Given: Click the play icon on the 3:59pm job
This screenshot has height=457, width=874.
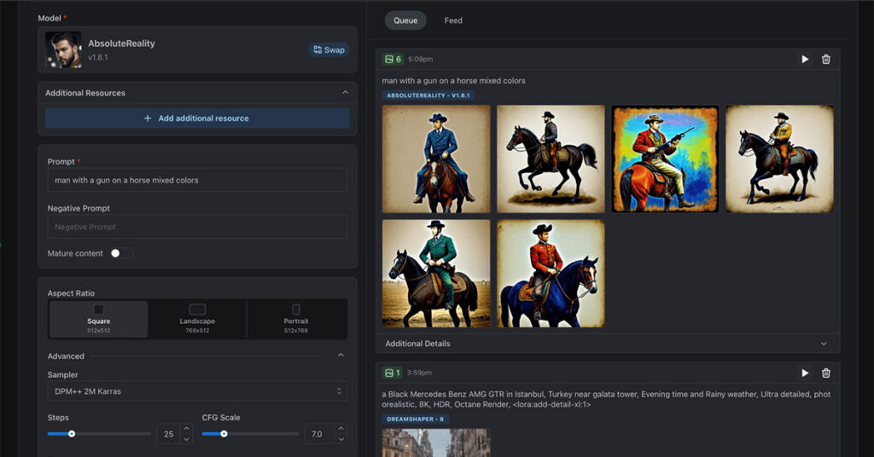Looking at the screenshot, I should [805, 373].
